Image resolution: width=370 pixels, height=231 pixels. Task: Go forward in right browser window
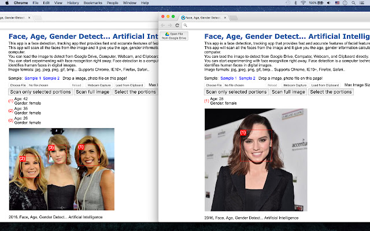pyautogui.click(x=169, y=25)
